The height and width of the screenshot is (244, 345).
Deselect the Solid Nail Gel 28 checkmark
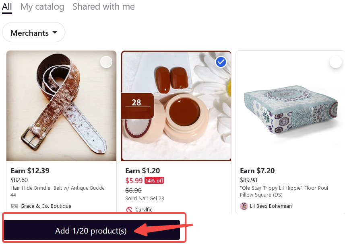pyautogui.click(x=221, y=62)
